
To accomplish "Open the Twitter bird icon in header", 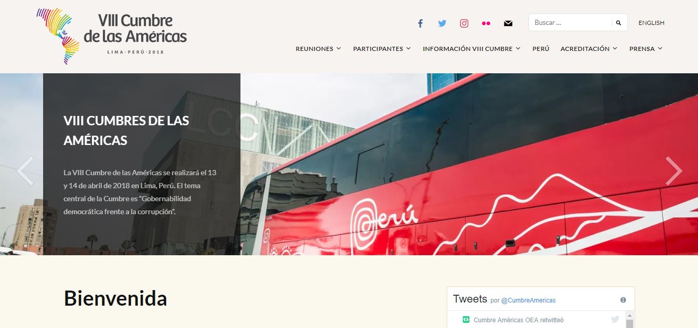I will (442, 23).
